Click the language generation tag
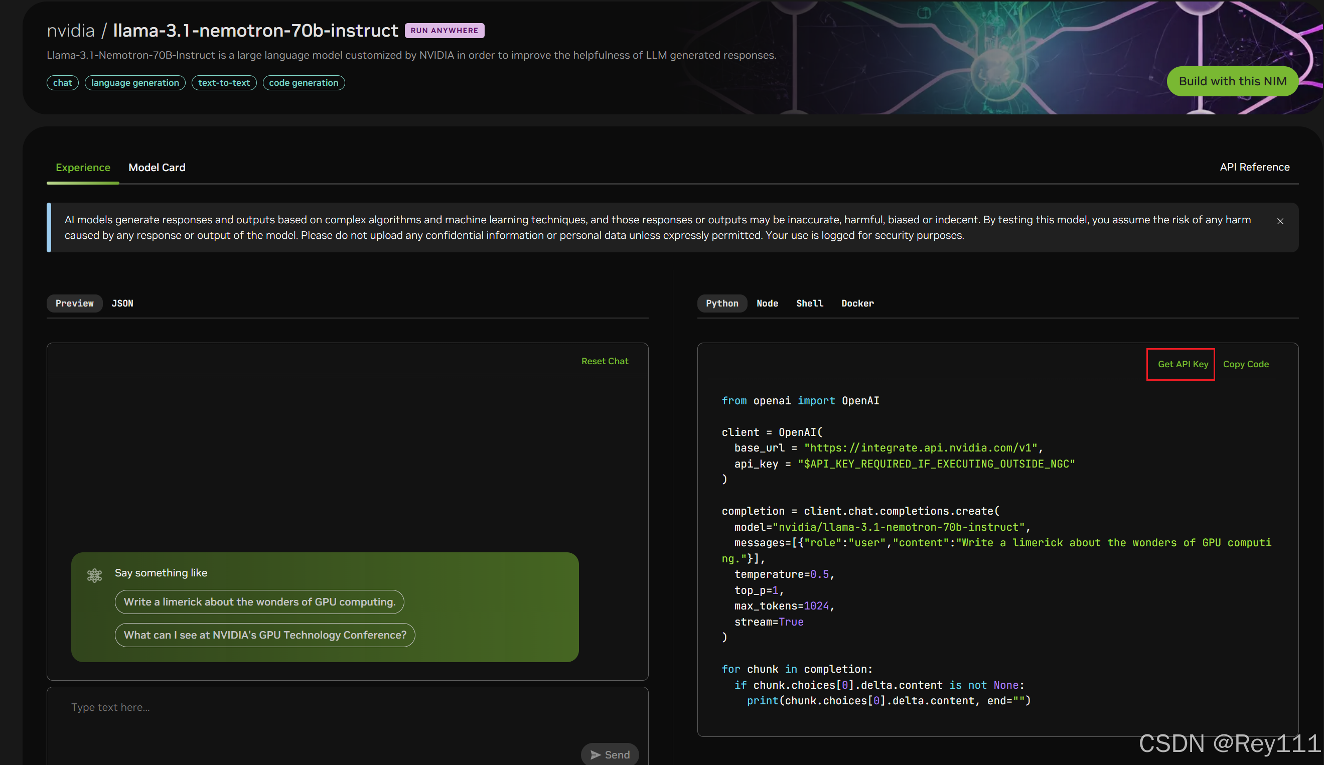The image size is (1324, 765). tap(135, 82)
